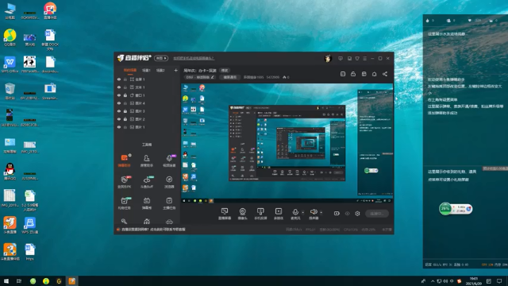508x286 pixels.
Task: Open the help link in the title bar
Action: tap(194, 58)
